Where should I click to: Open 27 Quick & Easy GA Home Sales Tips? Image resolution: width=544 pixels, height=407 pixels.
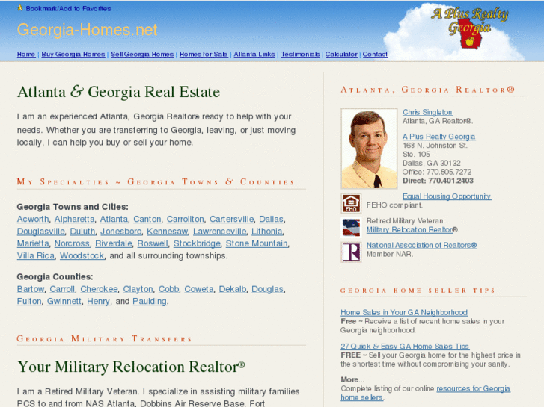point(405,347)
